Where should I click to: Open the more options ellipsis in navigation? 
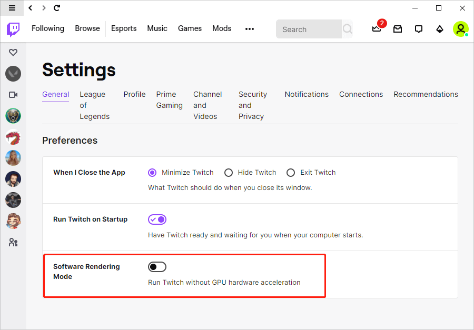[x=250, y=29]
